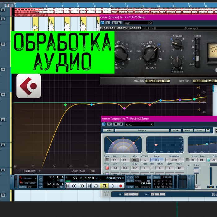
Task: Select ratio 8 on CLA-76
Action: [x=197, y=53]
